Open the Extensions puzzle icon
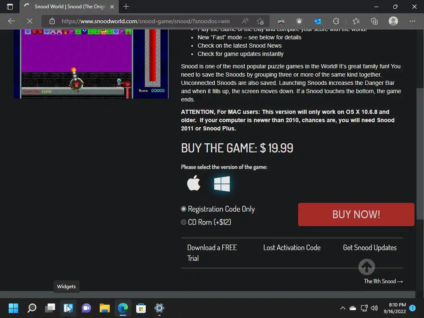 [x=336, y=21]
